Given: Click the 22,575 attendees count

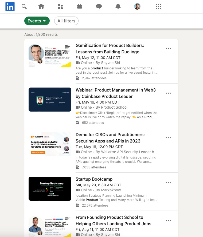Looking at the screenshot, I should 95,206.
